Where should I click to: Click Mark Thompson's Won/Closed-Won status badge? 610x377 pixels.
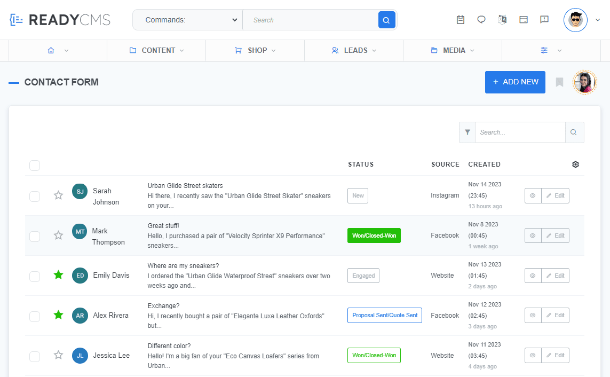point(374,235)
